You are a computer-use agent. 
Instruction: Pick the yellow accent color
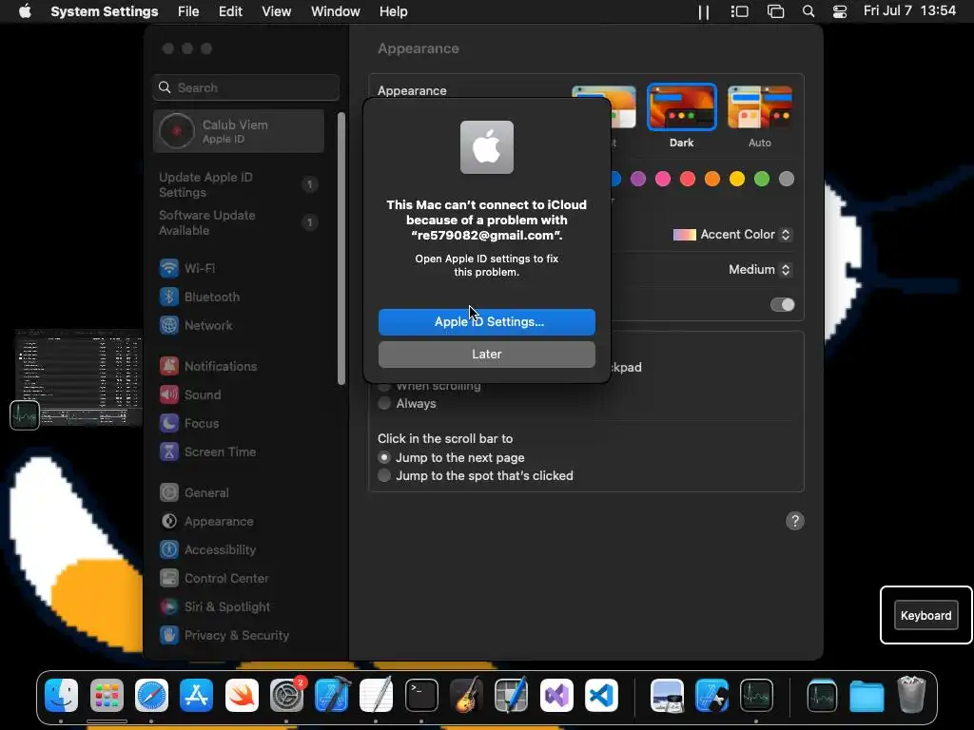737,179
